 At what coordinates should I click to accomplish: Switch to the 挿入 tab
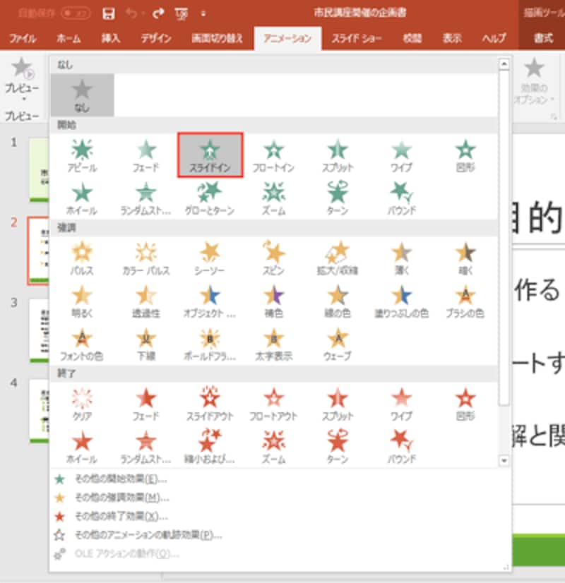point(111,38)
